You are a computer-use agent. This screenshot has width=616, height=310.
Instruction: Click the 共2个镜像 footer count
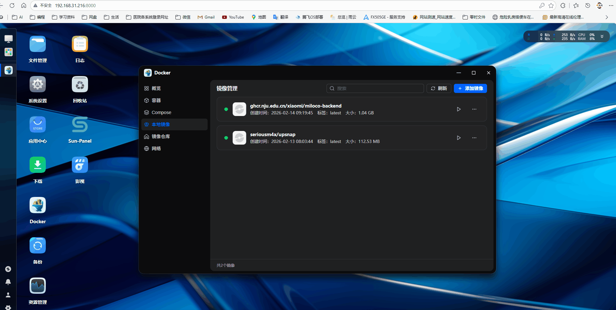click(225, 265)
